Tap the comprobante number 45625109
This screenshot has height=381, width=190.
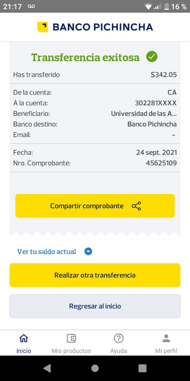coord(161,163)
